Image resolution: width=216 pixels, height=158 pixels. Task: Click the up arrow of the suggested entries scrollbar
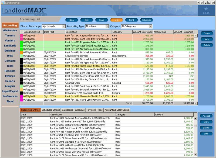pos(195,118)
